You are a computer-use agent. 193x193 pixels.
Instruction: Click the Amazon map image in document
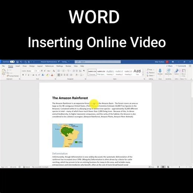(68, 135)
